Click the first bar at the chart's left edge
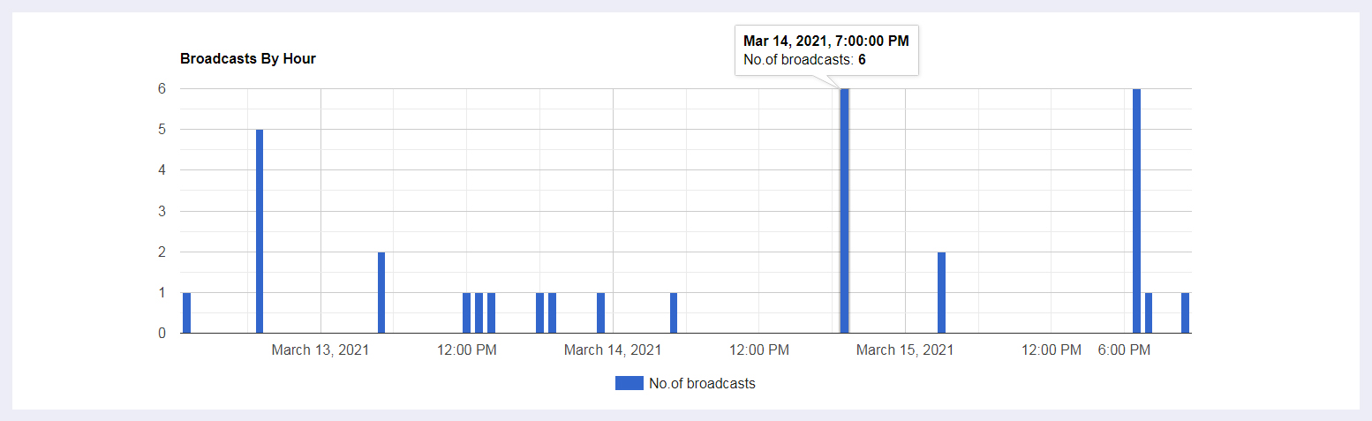Image resolution: width=1372 pixels, height=421 pixels. 186,312
